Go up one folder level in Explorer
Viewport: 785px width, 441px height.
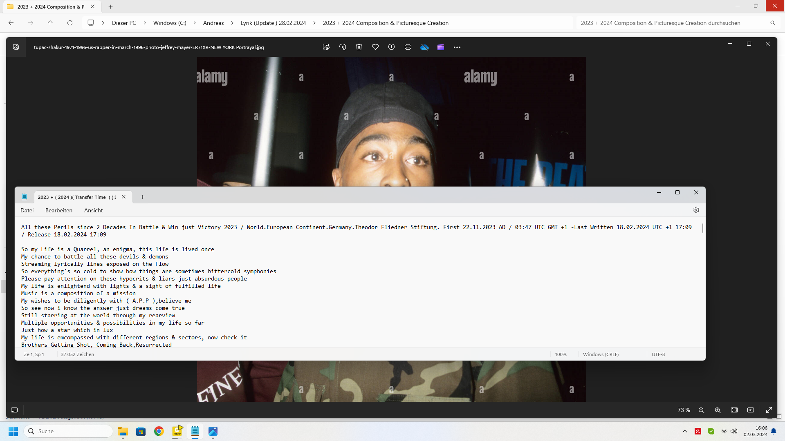[x=50, y=23]
